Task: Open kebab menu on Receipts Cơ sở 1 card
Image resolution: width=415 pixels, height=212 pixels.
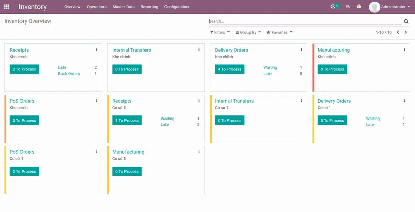Action: click(199, 100)
